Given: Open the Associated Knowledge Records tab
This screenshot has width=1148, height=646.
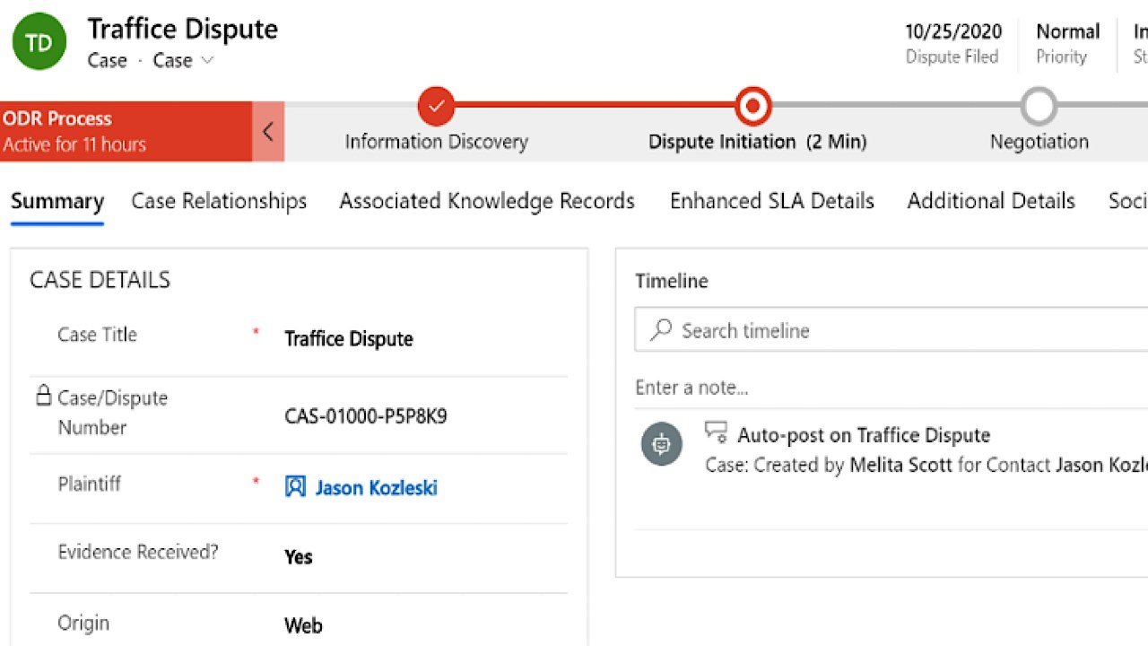Looking at the screenshot, I should [487, 201].
